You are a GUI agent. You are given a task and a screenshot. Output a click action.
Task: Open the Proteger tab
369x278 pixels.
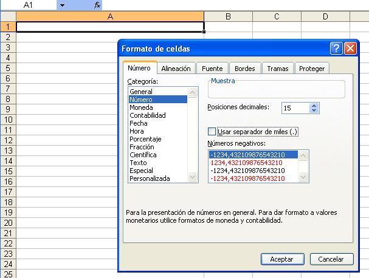click(x=312, y=69)
